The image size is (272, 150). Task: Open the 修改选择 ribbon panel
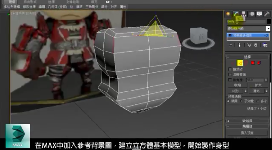(29, 7)
